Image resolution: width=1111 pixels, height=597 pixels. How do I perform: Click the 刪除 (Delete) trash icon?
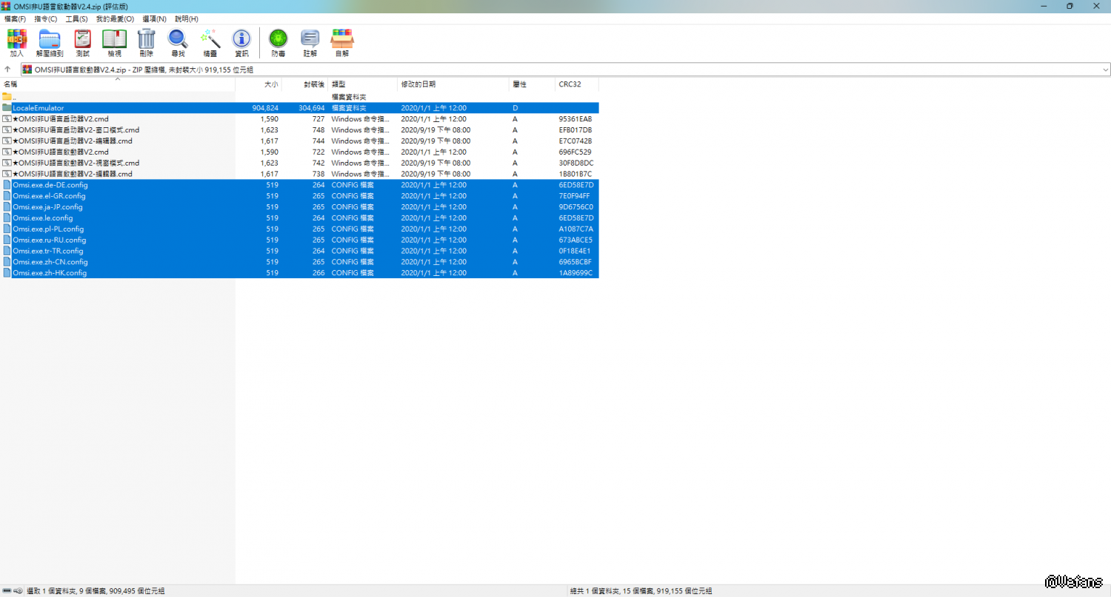[x=146, y=43]
